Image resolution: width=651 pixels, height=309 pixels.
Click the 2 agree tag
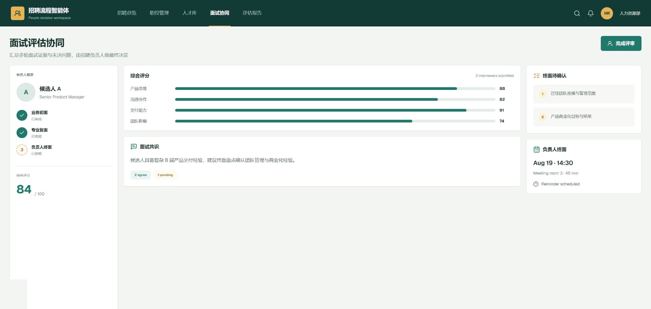tap(141, 175)
